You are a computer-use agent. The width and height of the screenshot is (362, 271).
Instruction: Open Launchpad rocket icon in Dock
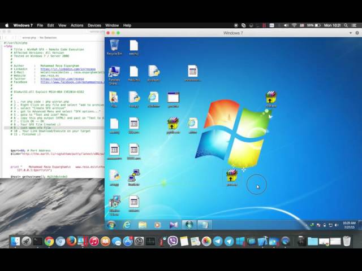click(27, 241)
